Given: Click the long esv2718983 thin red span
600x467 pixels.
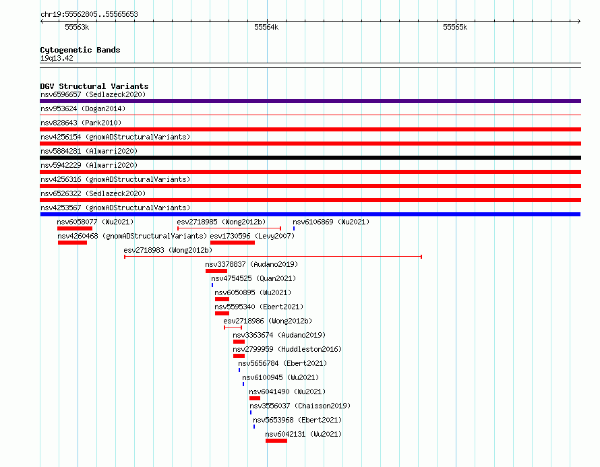Looking at the screenshot, I should coord(273,257).
